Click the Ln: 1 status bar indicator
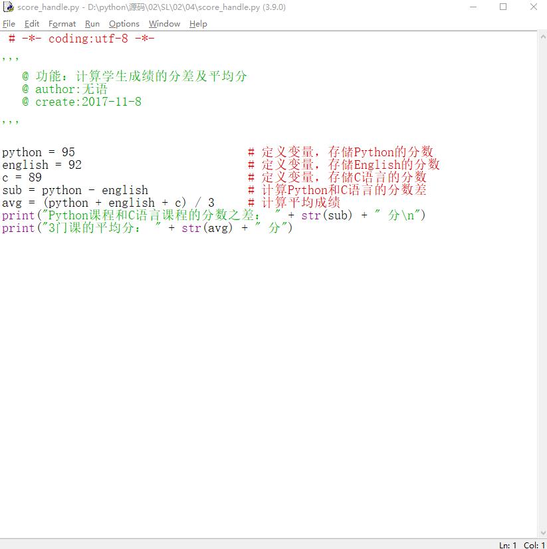 508,545
